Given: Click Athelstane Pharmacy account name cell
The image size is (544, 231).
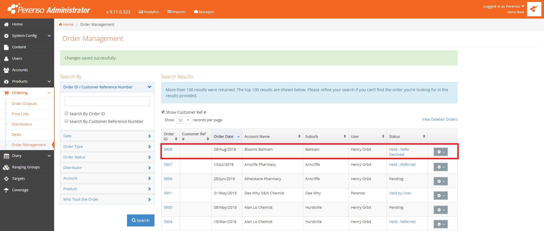Looking at the screenshot, I should [263, 179].
